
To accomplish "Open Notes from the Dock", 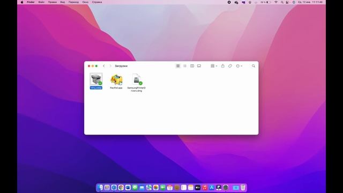I will point(191,188).
